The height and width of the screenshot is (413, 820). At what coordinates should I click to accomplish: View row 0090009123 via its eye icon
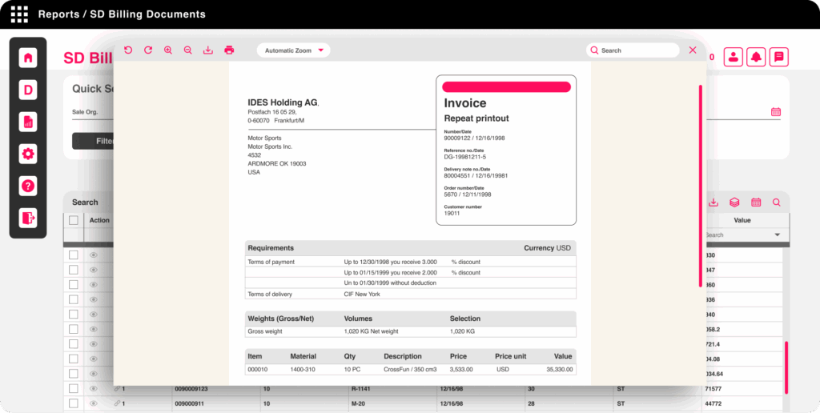[94, 388]
